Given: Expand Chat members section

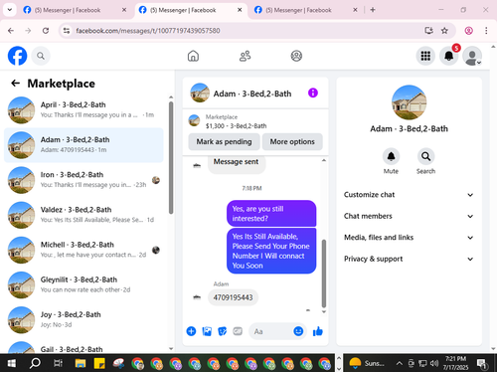Looking at the screenshot, I should pos(409,216).
